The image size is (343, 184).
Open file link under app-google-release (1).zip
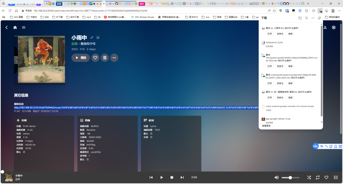269,123
